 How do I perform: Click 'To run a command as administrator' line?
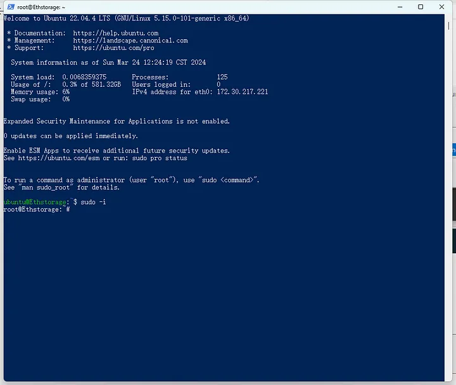click(131, 180)
